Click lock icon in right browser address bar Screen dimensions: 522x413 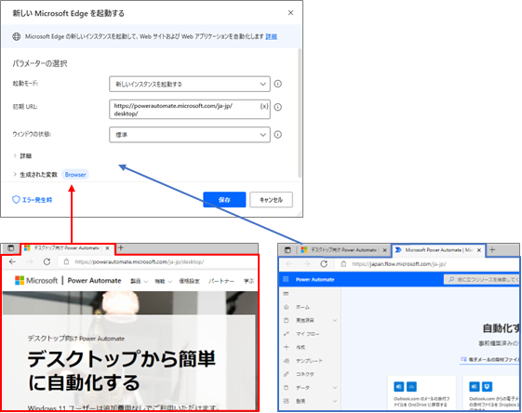[x=343, y=264]
